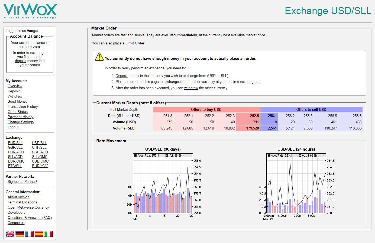This screenshot has height=243, width=375.
Task: Click USD volume 711 cell
Action: point(248,122)
